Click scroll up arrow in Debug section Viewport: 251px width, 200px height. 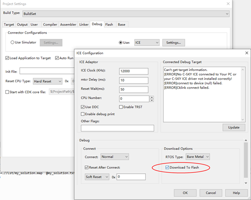[246, 140]
